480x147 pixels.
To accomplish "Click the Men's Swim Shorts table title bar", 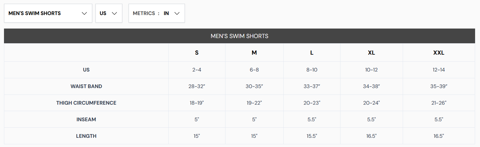I will 240,36.
